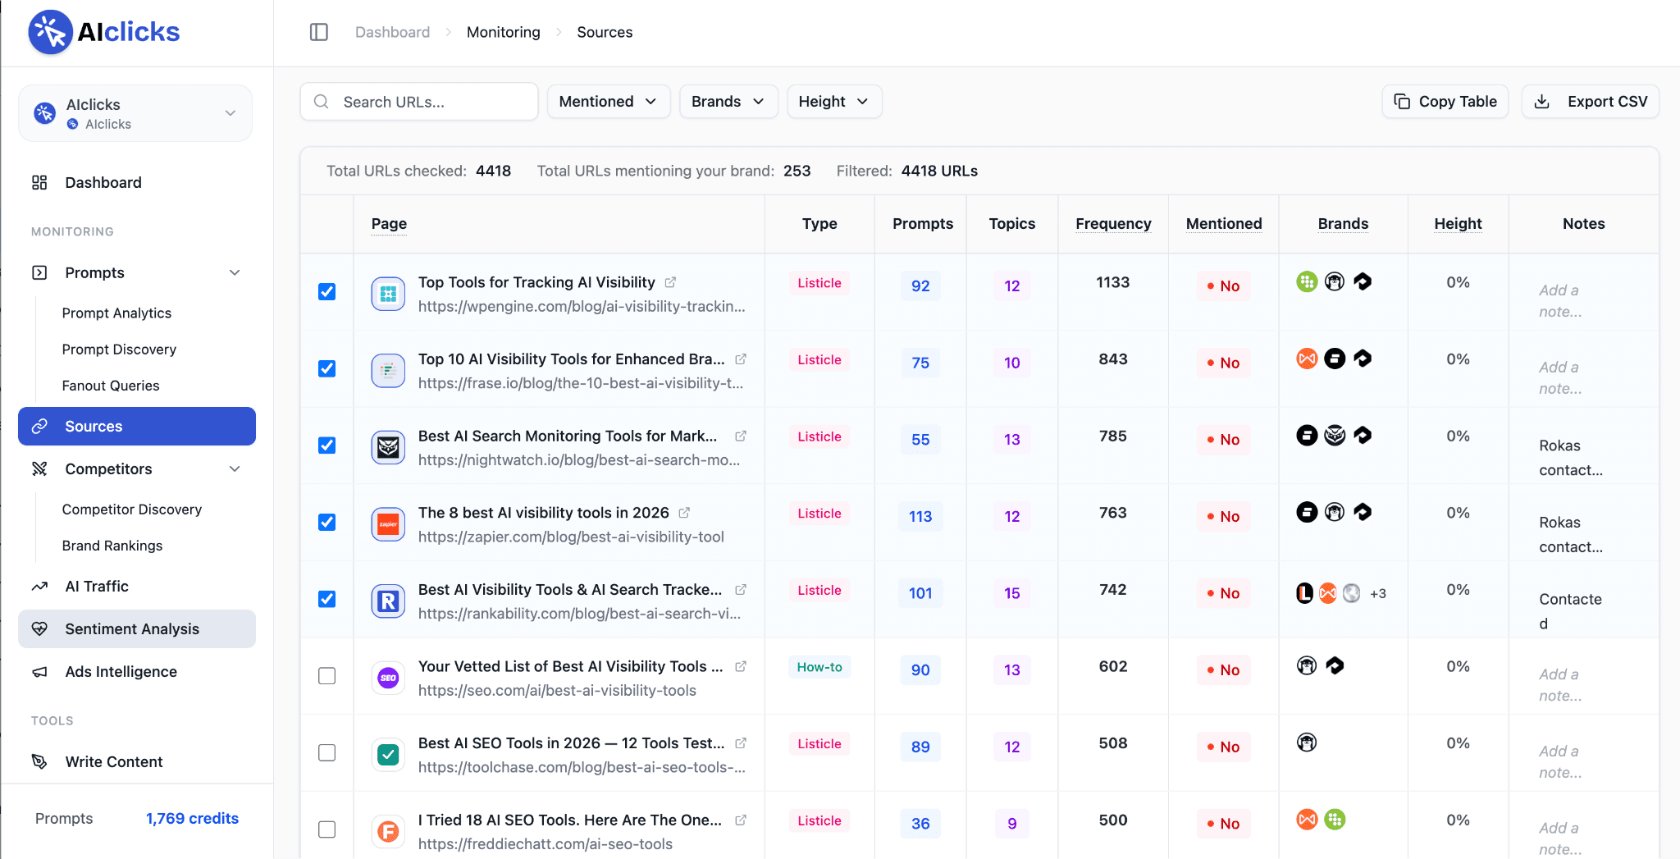
Task: Click the rankability R favicon
Action: tap(388, 601)
